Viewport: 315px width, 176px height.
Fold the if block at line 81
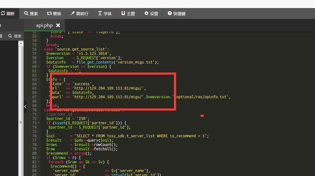tap(38, 158)
